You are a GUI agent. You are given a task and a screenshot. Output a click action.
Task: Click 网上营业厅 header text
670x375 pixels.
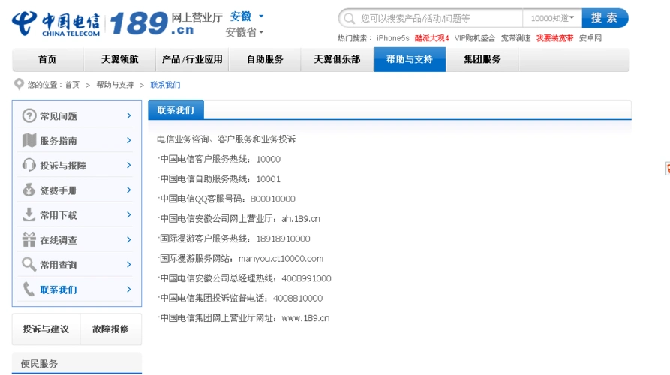[197, 17]
